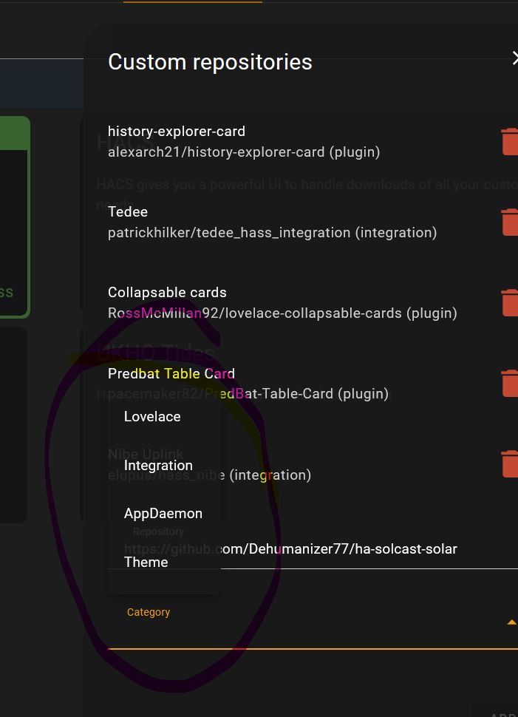Choose AppDaemon from the category list
The width and height of the screenshot is (518, 717).
(164, 514)
